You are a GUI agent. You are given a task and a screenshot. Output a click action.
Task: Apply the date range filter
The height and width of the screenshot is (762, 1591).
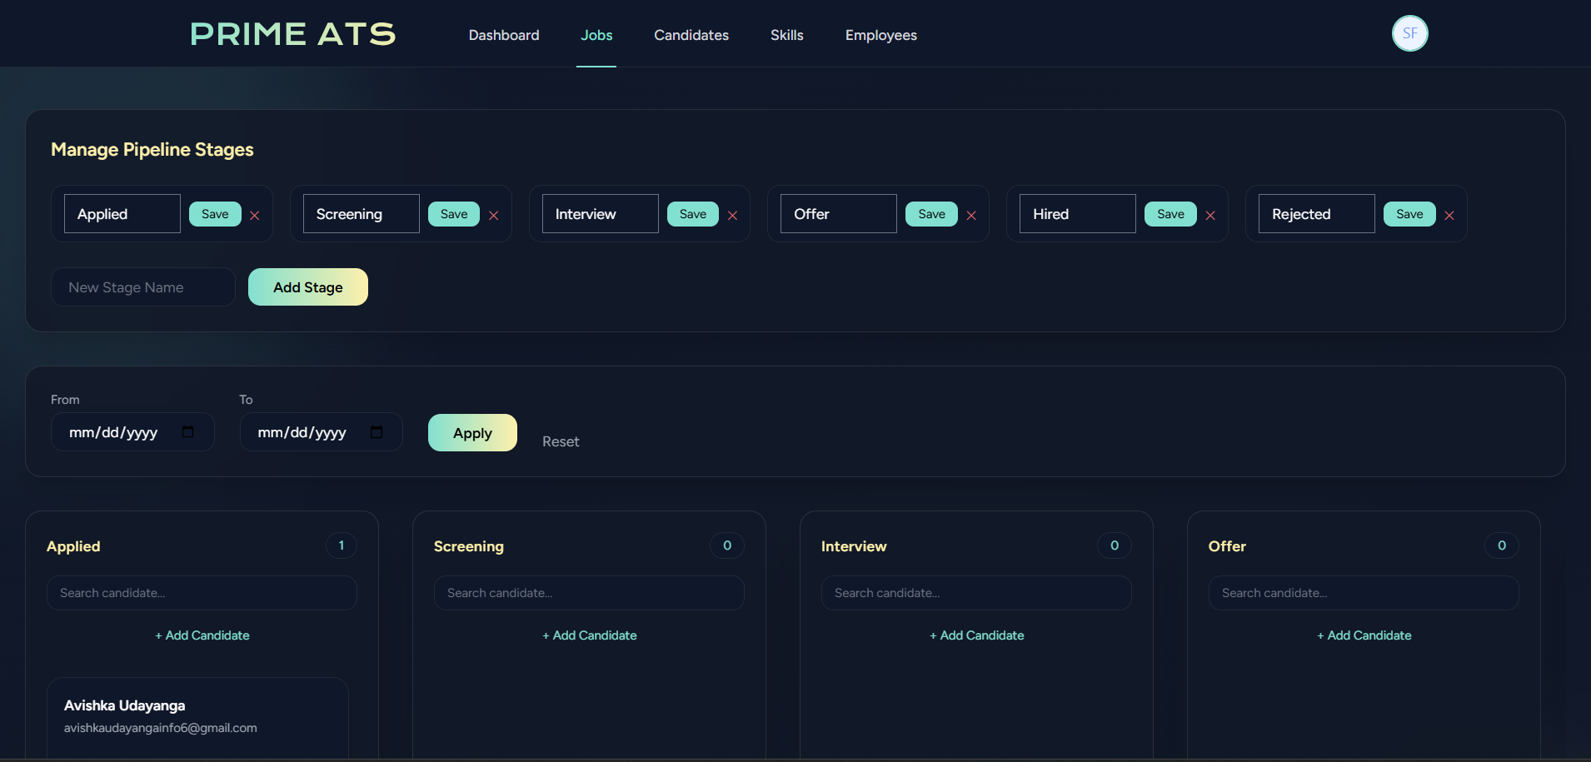click(x=472, y=433)
